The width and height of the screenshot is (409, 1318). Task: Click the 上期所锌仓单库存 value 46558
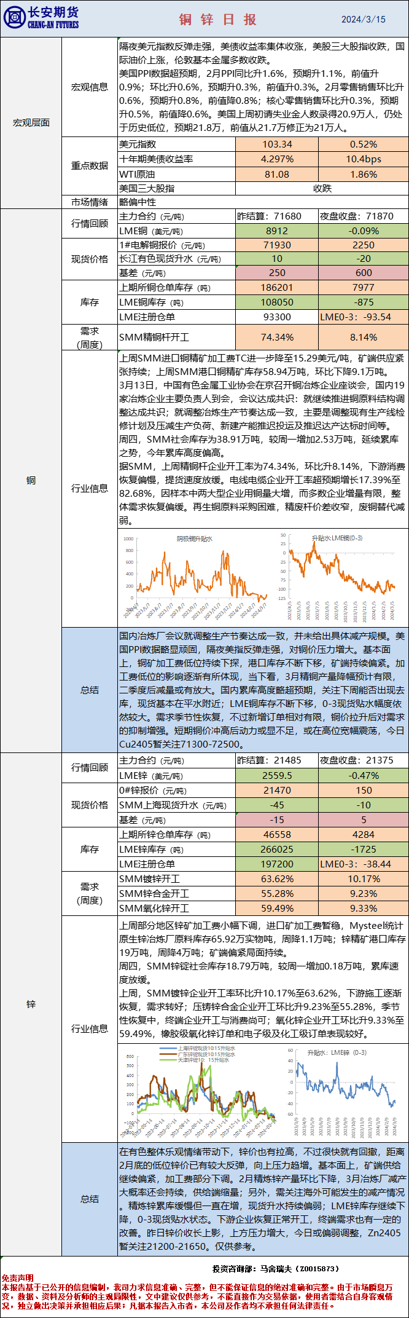(x=277, y=835)
